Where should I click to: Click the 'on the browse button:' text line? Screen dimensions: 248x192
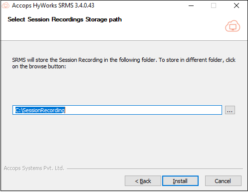[39, 66]
